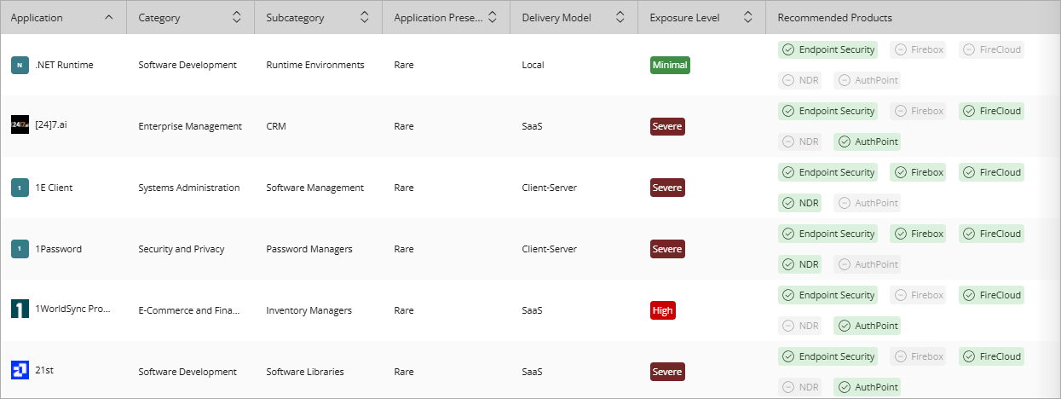Click the Enterprise Management category cell
Screen dimensions: 1061x399
190,126
